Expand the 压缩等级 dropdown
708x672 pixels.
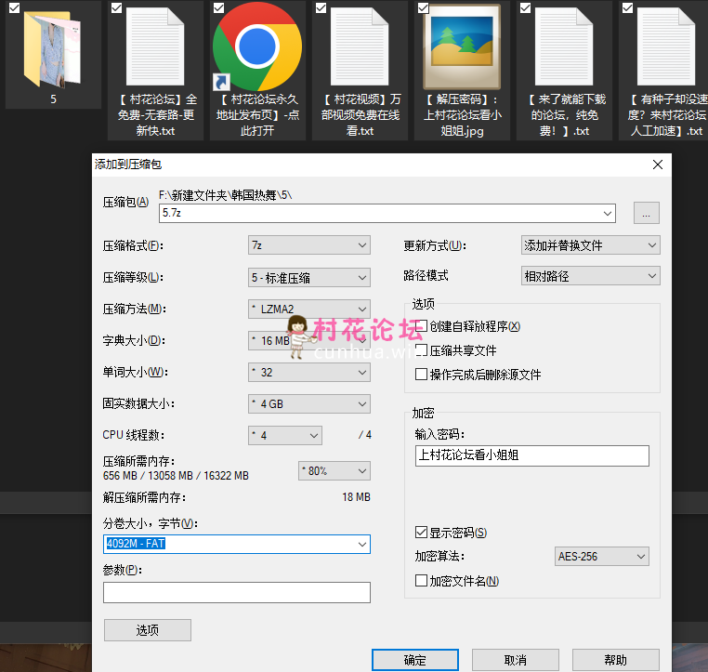pyautogui.click(x=309, y=277)
